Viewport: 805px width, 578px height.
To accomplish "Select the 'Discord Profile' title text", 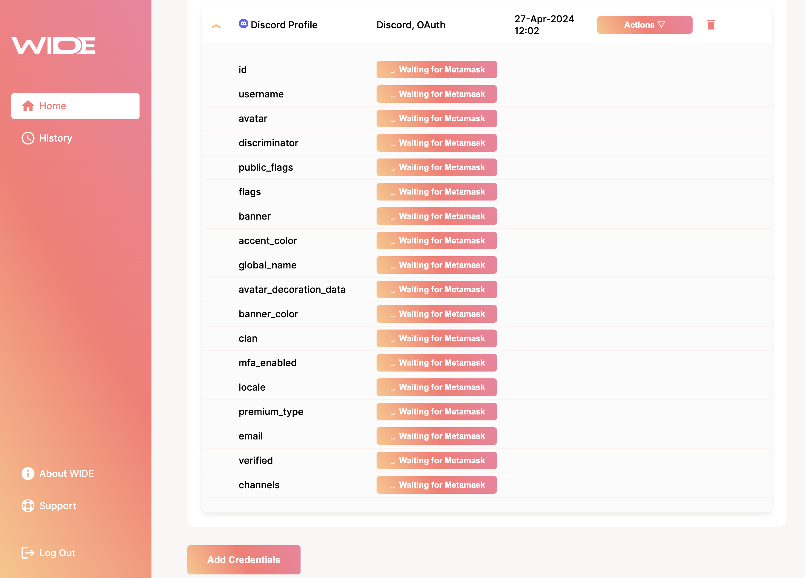I will coord(284,25).
